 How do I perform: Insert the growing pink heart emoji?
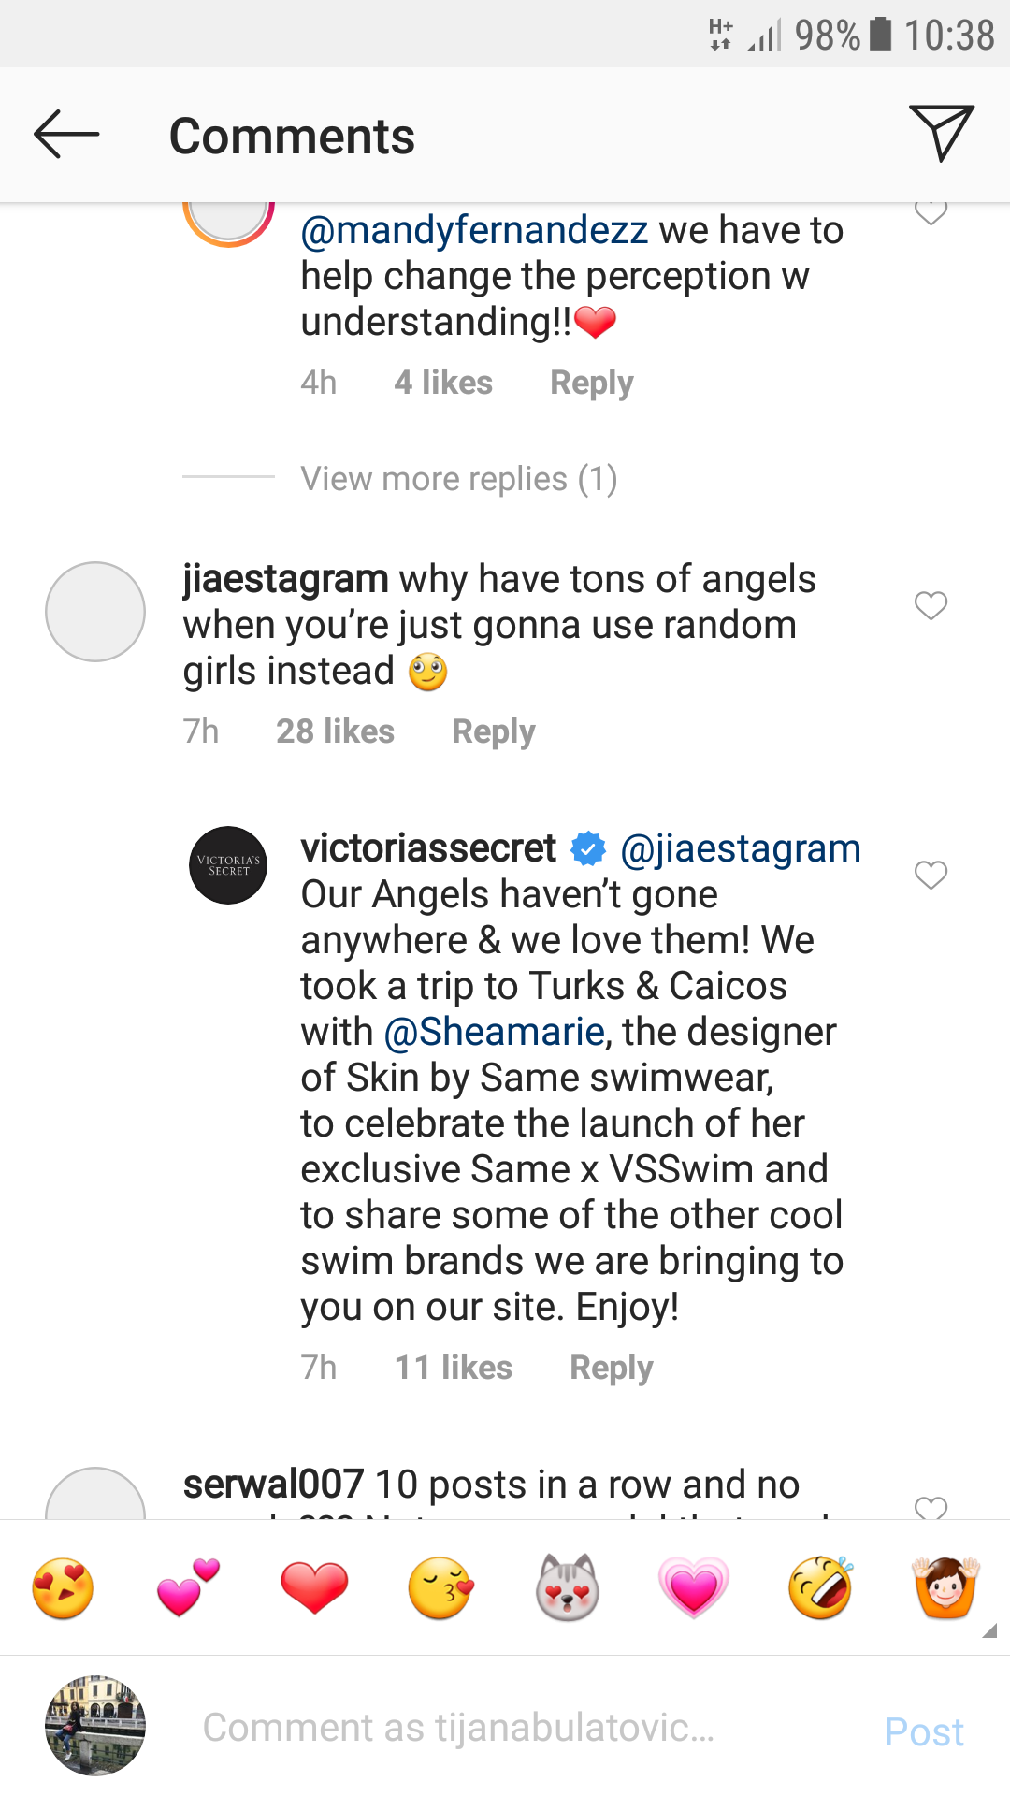693,1588
